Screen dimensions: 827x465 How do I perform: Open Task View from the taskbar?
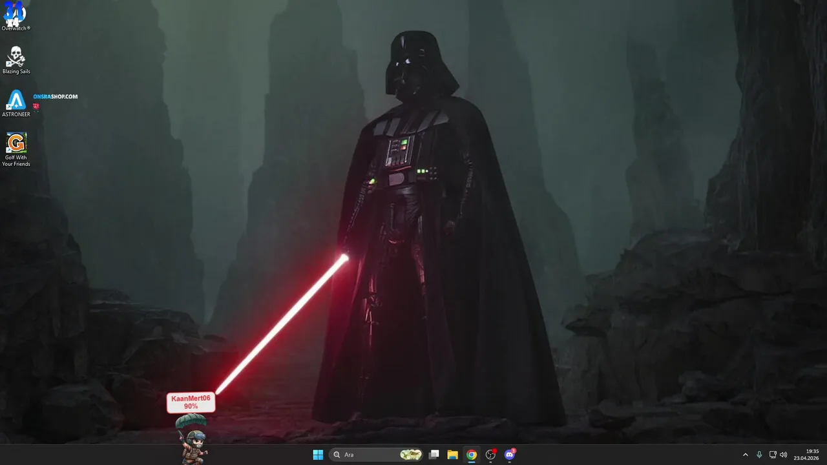click(434, 455)
